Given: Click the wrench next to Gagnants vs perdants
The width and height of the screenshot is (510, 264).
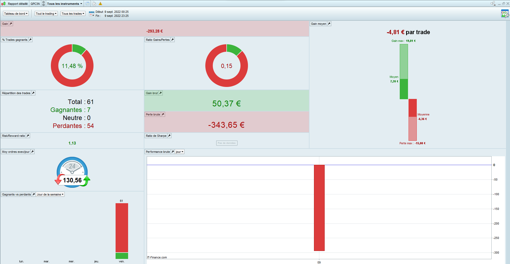Looking at the screenshot, I should click(34, 194).
